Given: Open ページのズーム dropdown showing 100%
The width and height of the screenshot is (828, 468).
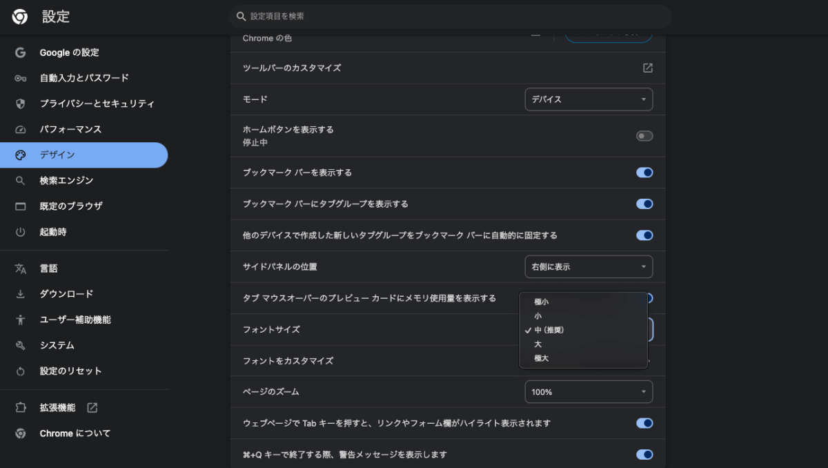Looking at the screenshot, I should [x=589, y=392].
